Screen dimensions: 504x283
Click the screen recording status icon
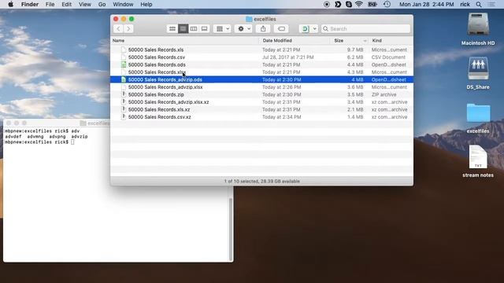[327, 5]
